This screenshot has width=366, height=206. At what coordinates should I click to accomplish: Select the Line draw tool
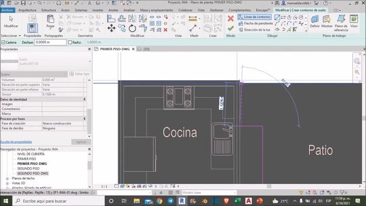tap(277, 17)
